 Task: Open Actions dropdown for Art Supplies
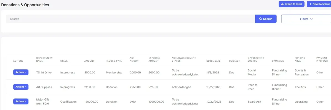pos(21,87)
